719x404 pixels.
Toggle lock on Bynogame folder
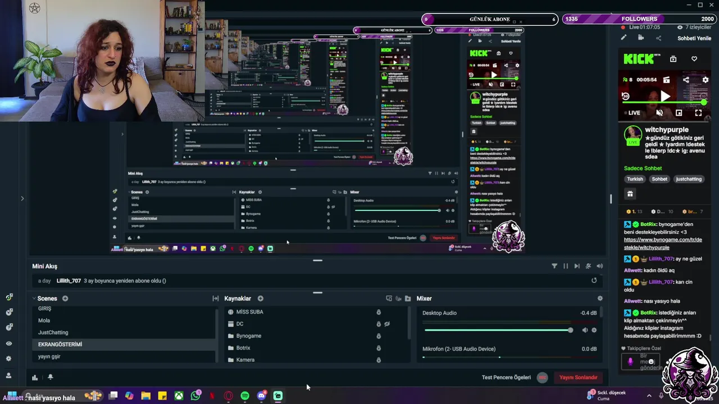(x=379, y=336)
